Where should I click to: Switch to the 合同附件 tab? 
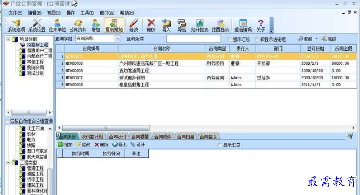click(163, 137)
